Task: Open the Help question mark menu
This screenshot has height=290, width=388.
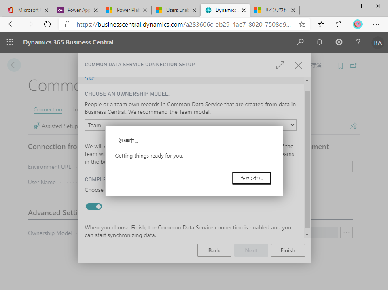Action: pyautogui.click(x=358, y=42)
